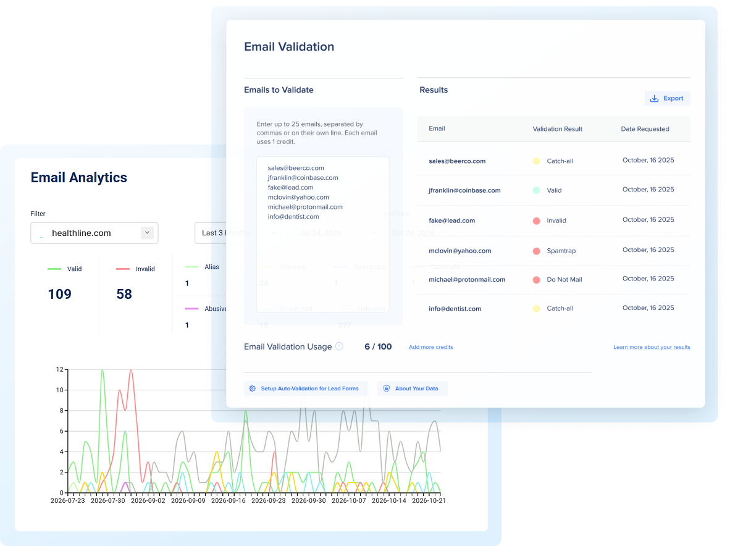Screen dimensions: 730x546
Task: Click green Valid status dot
Action: 536,190
